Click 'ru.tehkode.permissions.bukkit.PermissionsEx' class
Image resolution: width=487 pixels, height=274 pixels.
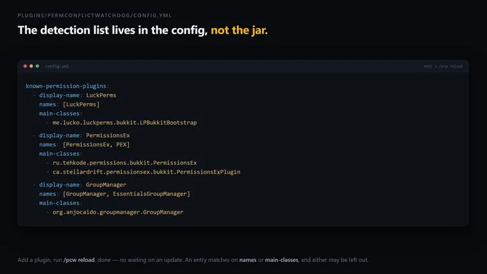[x=124, y=163]
